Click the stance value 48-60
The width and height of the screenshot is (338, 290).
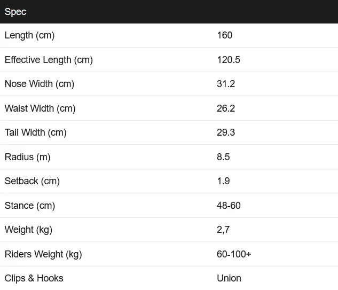pos(229,206)
